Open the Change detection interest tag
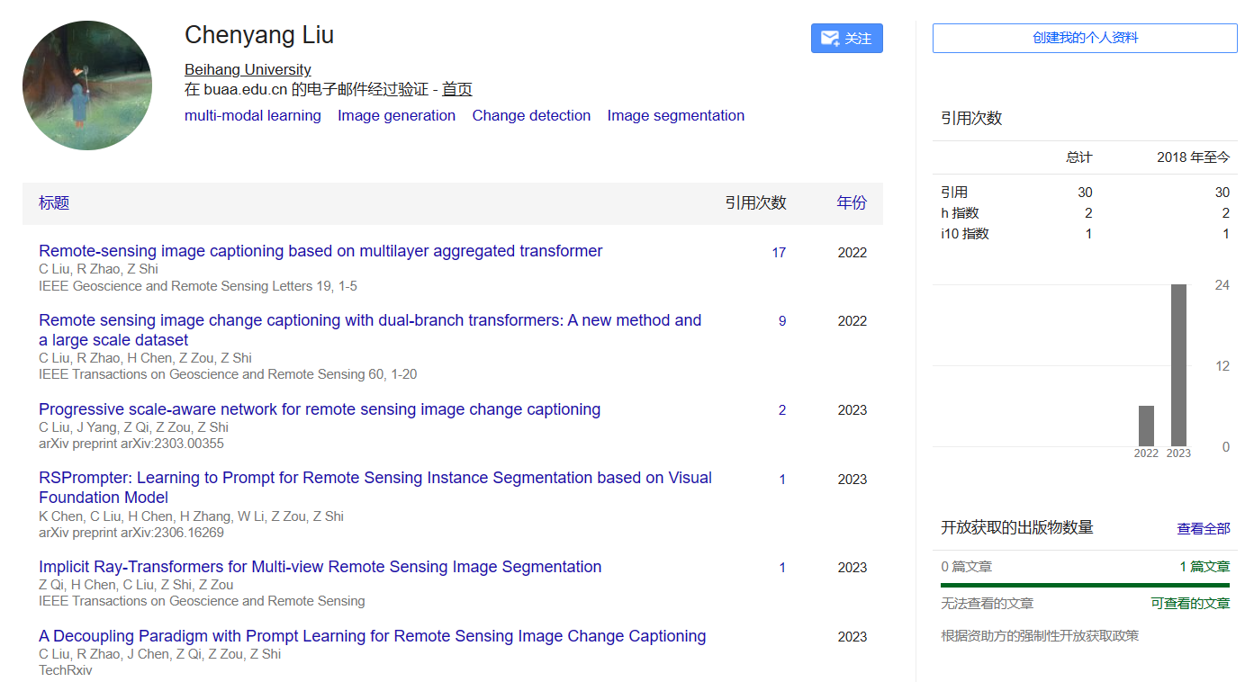The width and height of the screenshot is (1254, 682). point(531,115)
